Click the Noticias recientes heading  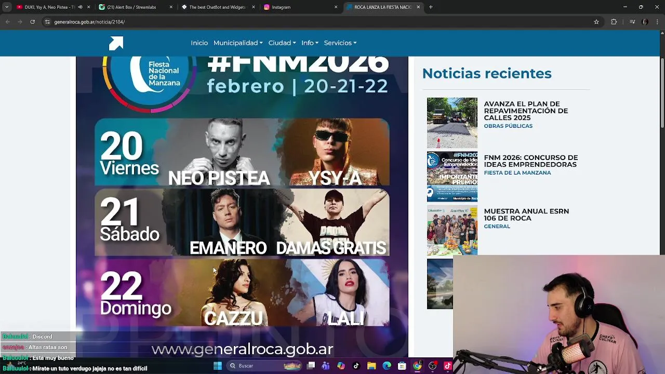coord(487,73)
